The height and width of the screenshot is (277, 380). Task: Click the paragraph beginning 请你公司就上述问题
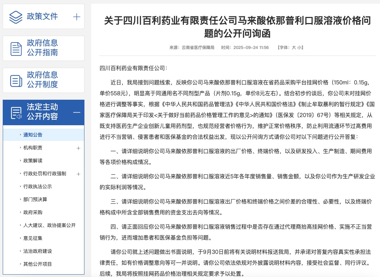[x=235, y=263]
